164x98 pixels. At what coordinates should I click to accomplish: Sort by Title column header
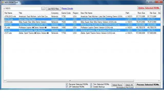[x=20, y=13]
